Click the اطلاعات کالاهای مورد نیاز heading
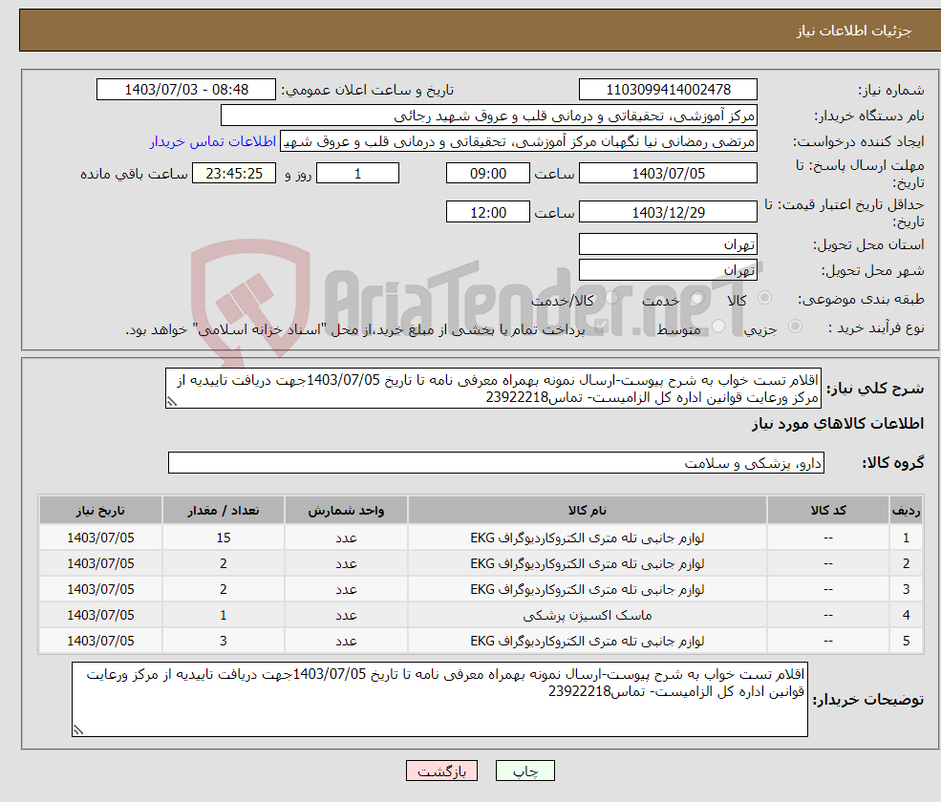This screenshot has width=941, height=802. pos(838,424)
